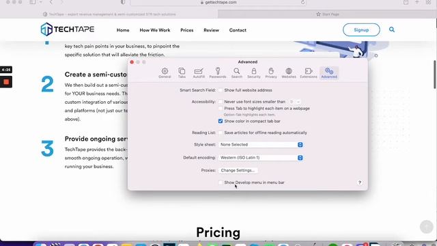Open the Style sheet dropdown
This screenshot has height=246, width=437.
point(261,145)
